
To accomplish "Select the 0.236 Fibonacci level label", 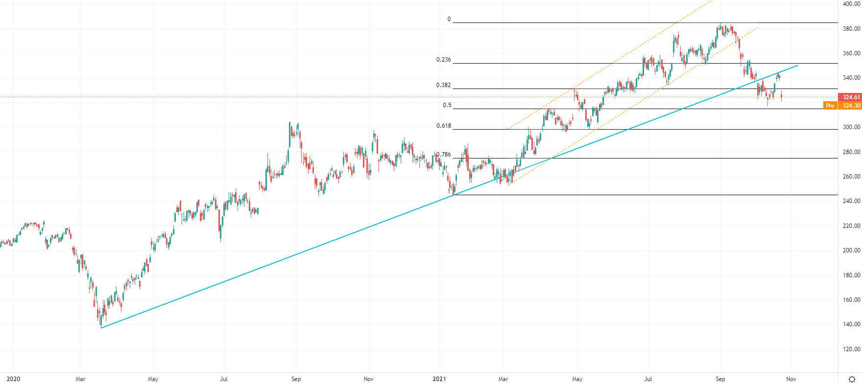I will point(444,60).
